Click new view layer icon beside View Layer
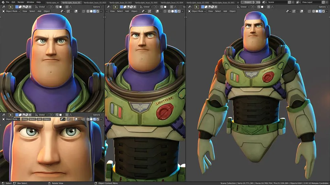330x185 pixels. pyautogui.click(x=323, y=2)
